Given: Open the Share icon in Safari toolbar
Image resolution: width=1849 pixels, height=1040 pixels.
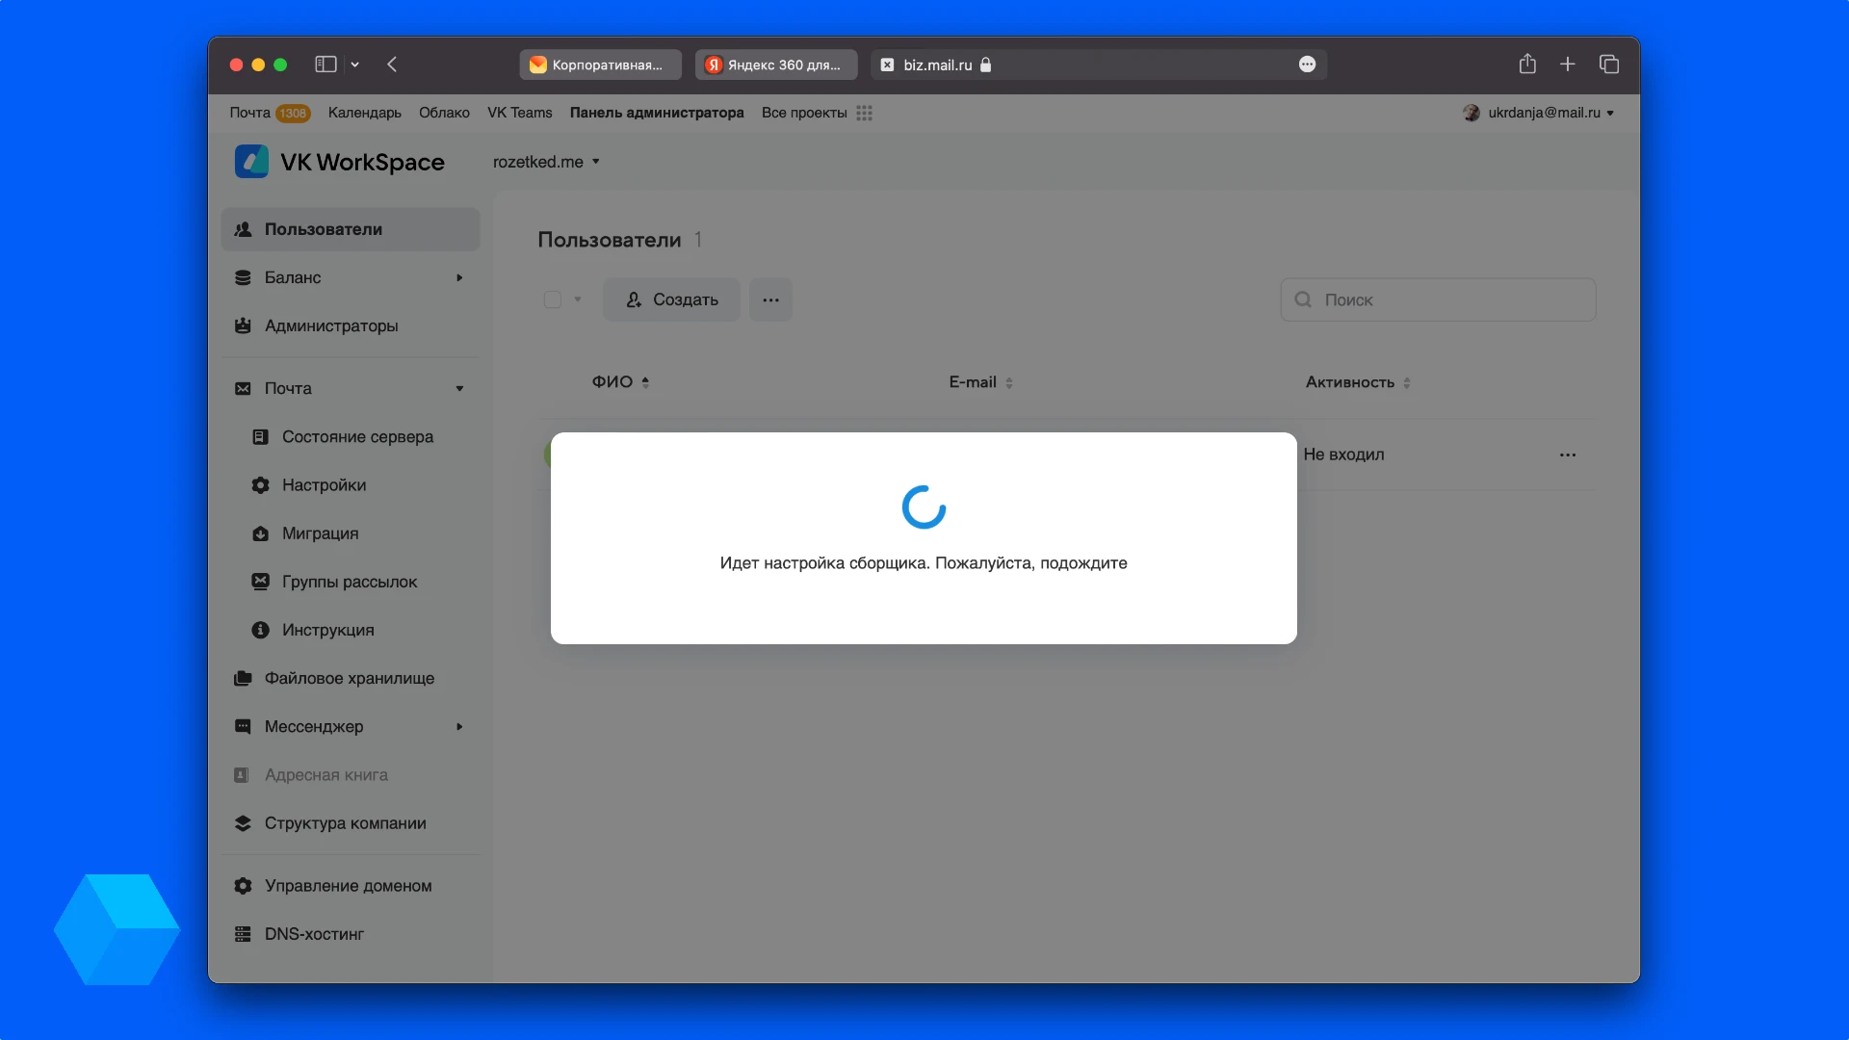Looking at the screenshot, I should pos(1527,64).
